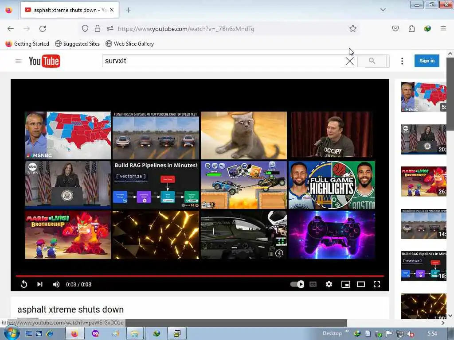Open the video player settings gear

329,284
